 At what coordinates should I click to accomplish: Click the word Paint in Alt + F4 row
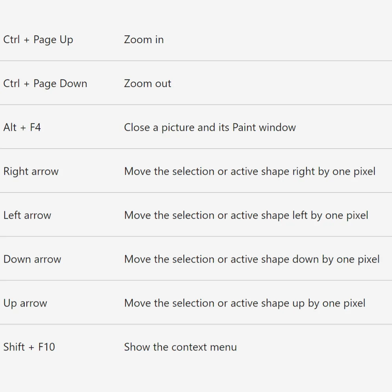coord(244,127)
